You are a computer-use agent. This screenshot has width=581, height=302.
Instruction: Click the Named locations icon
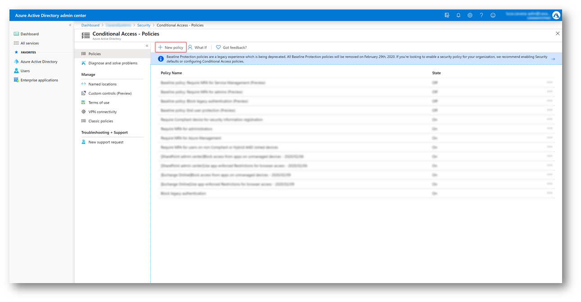(84, 84)
